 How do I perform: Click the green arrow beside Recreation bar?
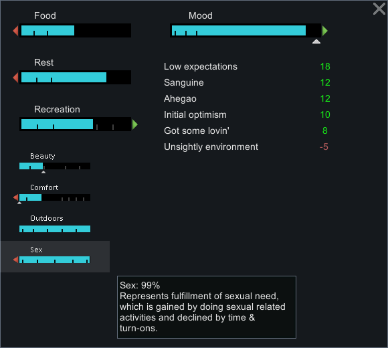135,124
